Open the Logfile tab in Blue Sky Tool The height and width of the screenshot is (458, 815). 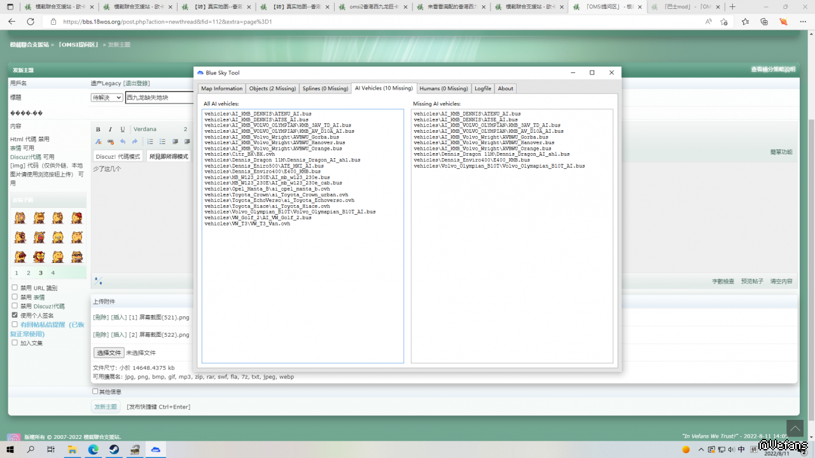[x=482, y=88]
